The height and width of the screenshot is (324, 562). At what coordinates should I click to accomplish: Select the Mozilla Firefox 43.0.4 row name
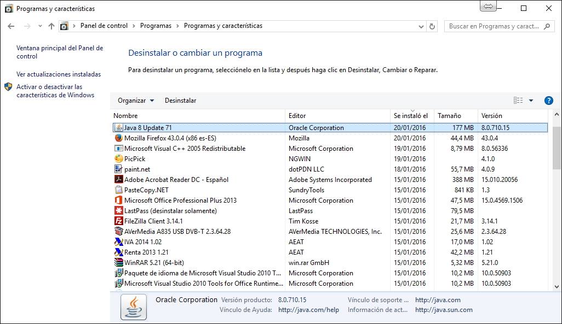pos(170,138)
